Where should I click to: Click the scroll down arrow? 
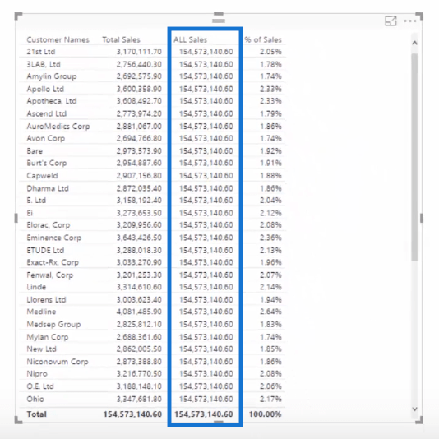(414, 409)
